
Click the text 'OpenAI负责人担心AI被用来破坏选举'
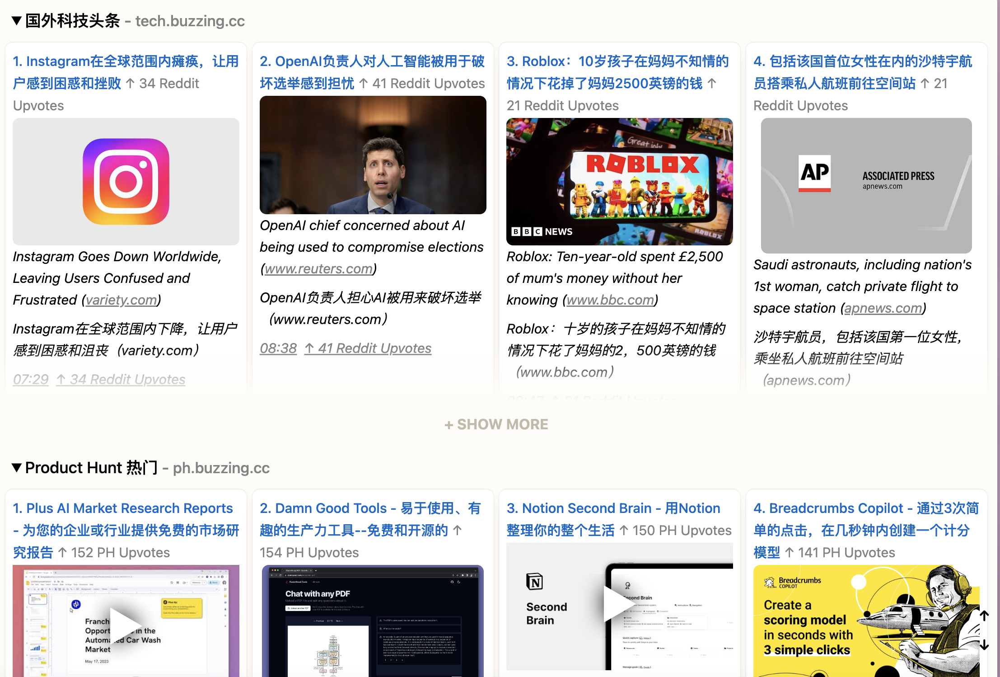pos(371,297)
